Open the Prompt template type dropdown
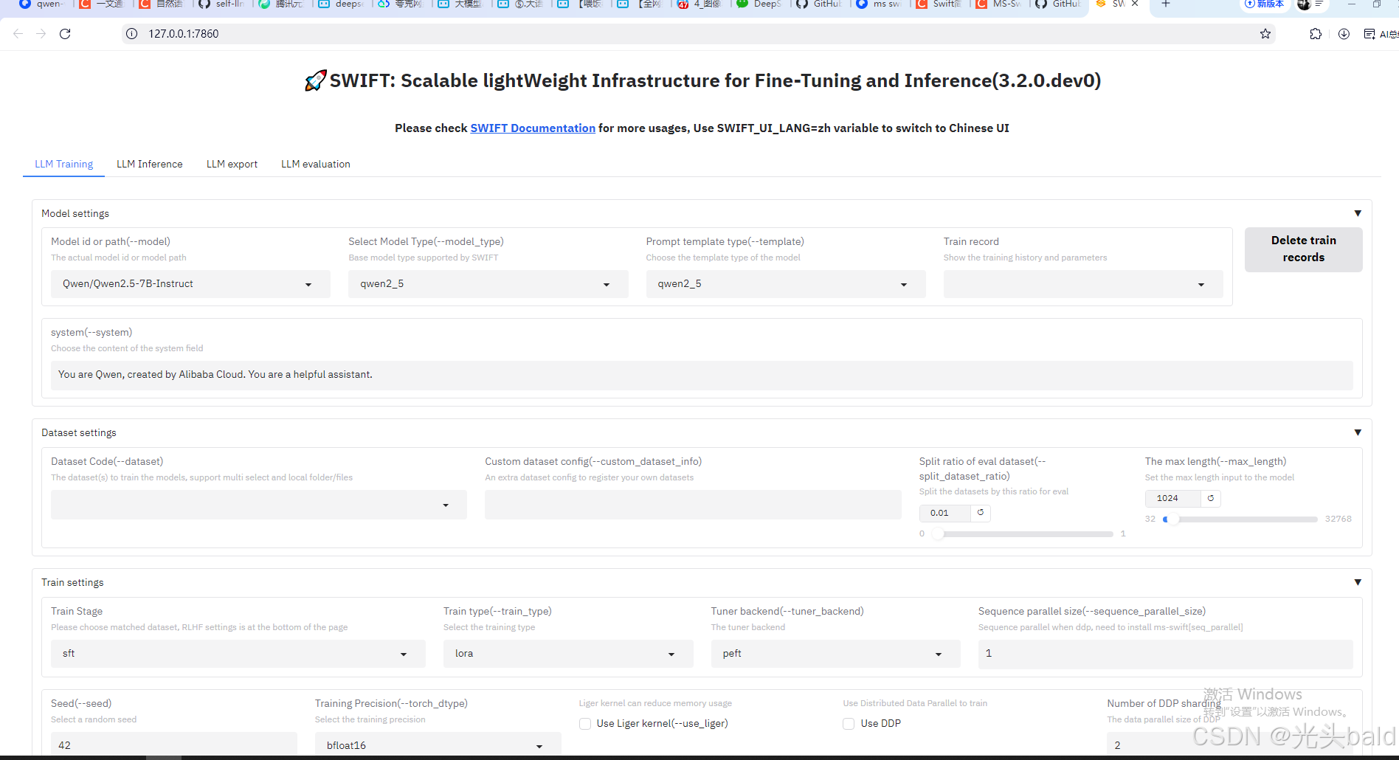1399x760 pixels. pos(786,284)
